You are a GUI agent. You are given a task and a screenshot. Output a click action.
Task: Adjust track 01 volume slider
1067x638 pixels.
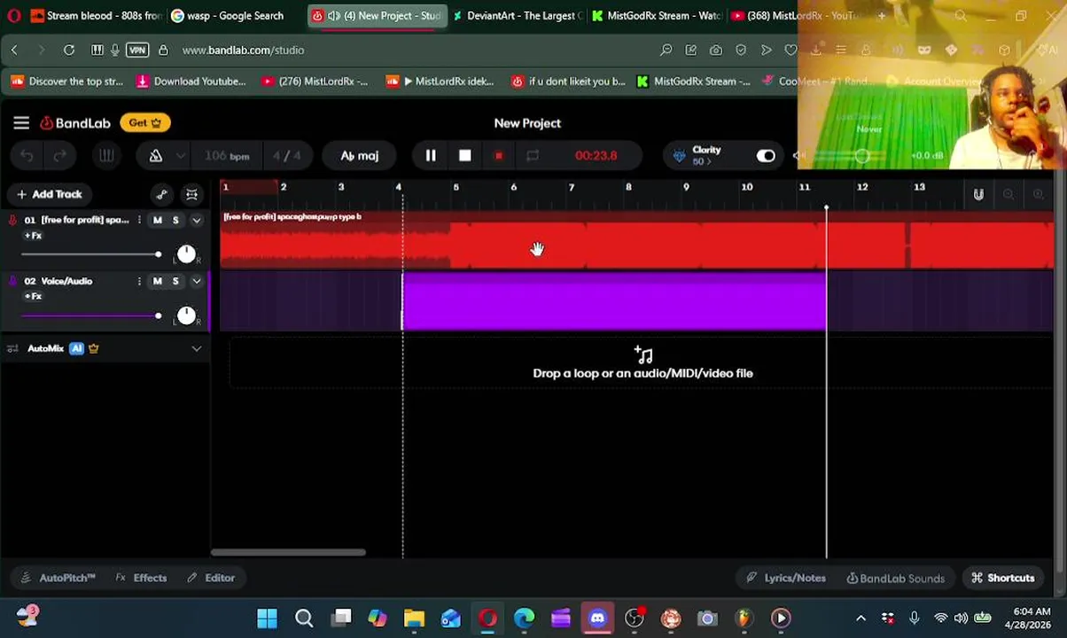pos(90,255)
